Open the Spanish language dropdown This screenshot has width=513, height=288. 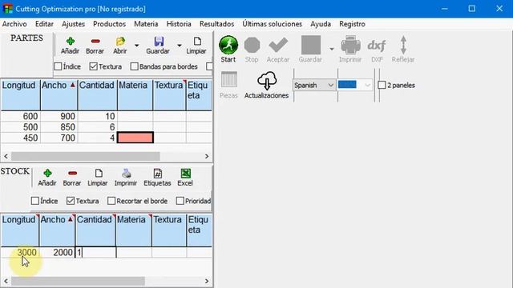click(x=314, y=85)
